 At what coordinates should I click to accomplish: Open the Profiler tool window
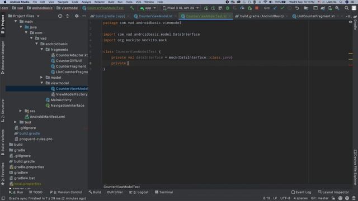pos(115,192)
